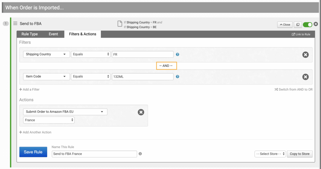
Task: Open the Item Code field dropdown
Action: (x=46, y=77)
